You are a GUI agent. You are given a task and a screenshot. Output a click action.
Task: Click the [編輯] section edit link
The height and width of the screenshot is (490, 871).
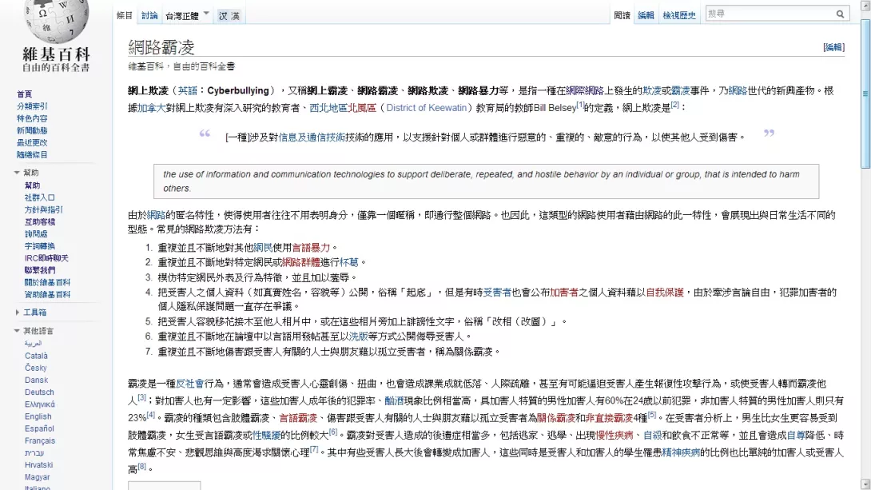tap(833, 47)
